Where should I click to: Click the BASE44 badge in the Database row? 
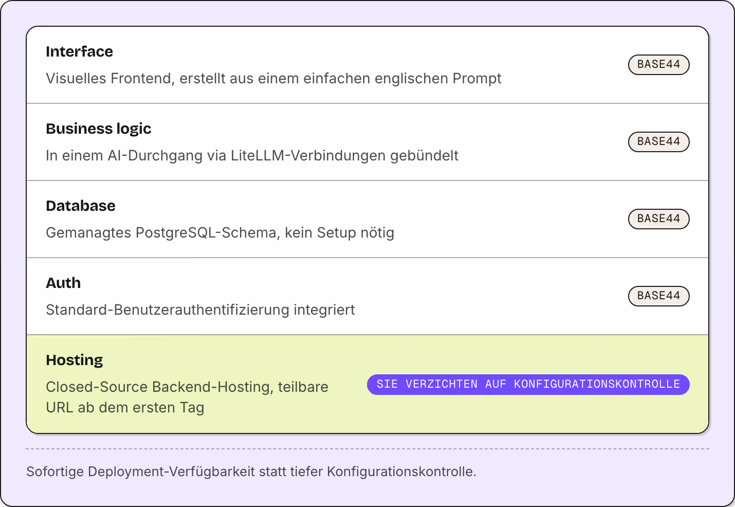pos(658,219)
